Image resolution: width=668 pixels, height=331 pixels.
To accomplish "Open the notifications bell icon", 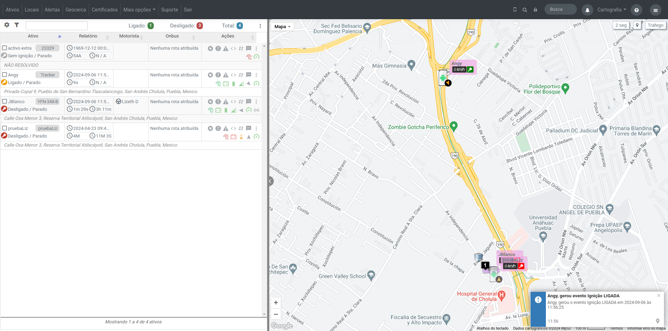I will 587,10.
